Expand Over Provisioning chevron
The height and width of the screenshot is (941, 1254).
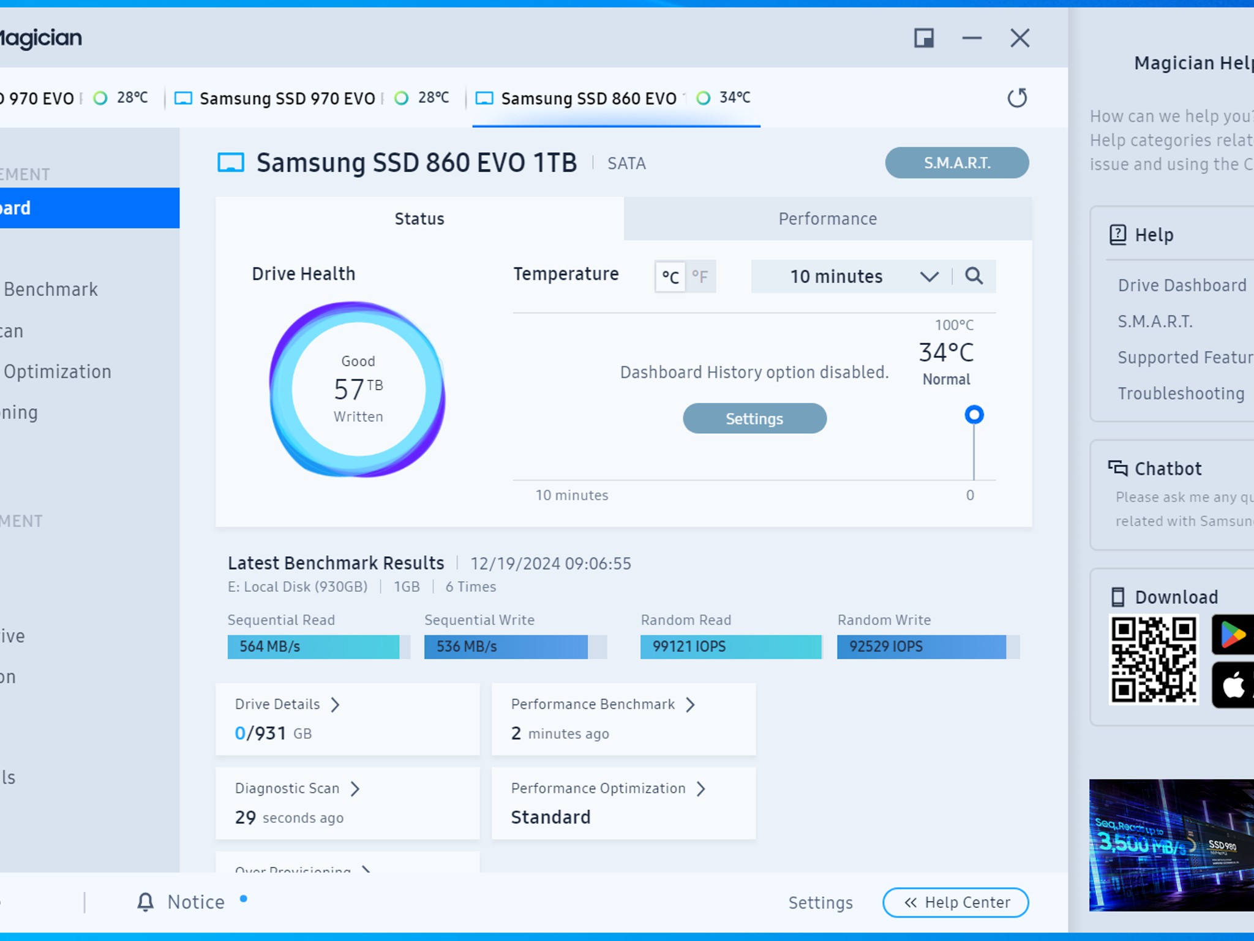[x=366, y=869]
